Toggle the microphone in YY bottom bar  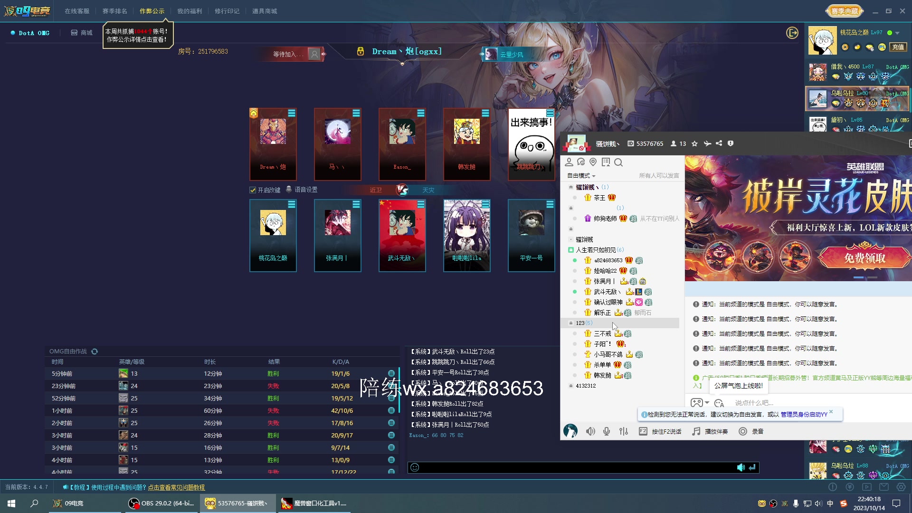click(x=607, y=431)
